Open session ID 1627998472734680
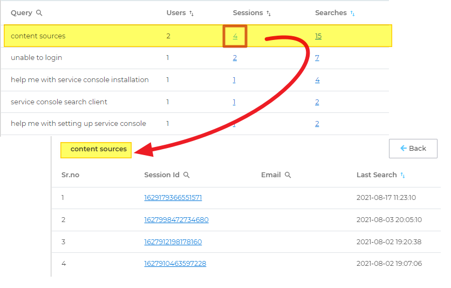This screenshot has height=288, width=451. [x=176, y=220]
